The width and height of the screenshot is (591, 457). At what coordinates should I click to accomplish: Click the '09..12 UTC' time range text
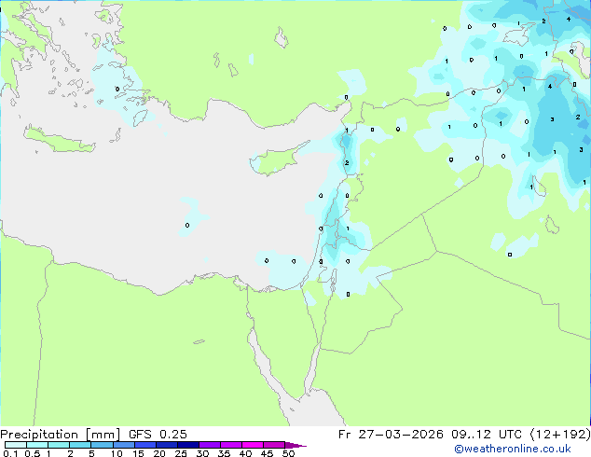click(x=487, y=435)
